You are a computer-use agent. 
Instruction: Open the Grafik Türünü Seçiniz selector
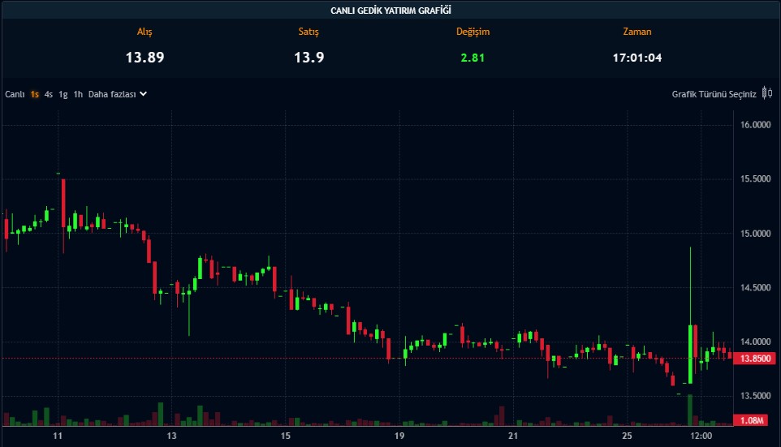pos(714,94)
